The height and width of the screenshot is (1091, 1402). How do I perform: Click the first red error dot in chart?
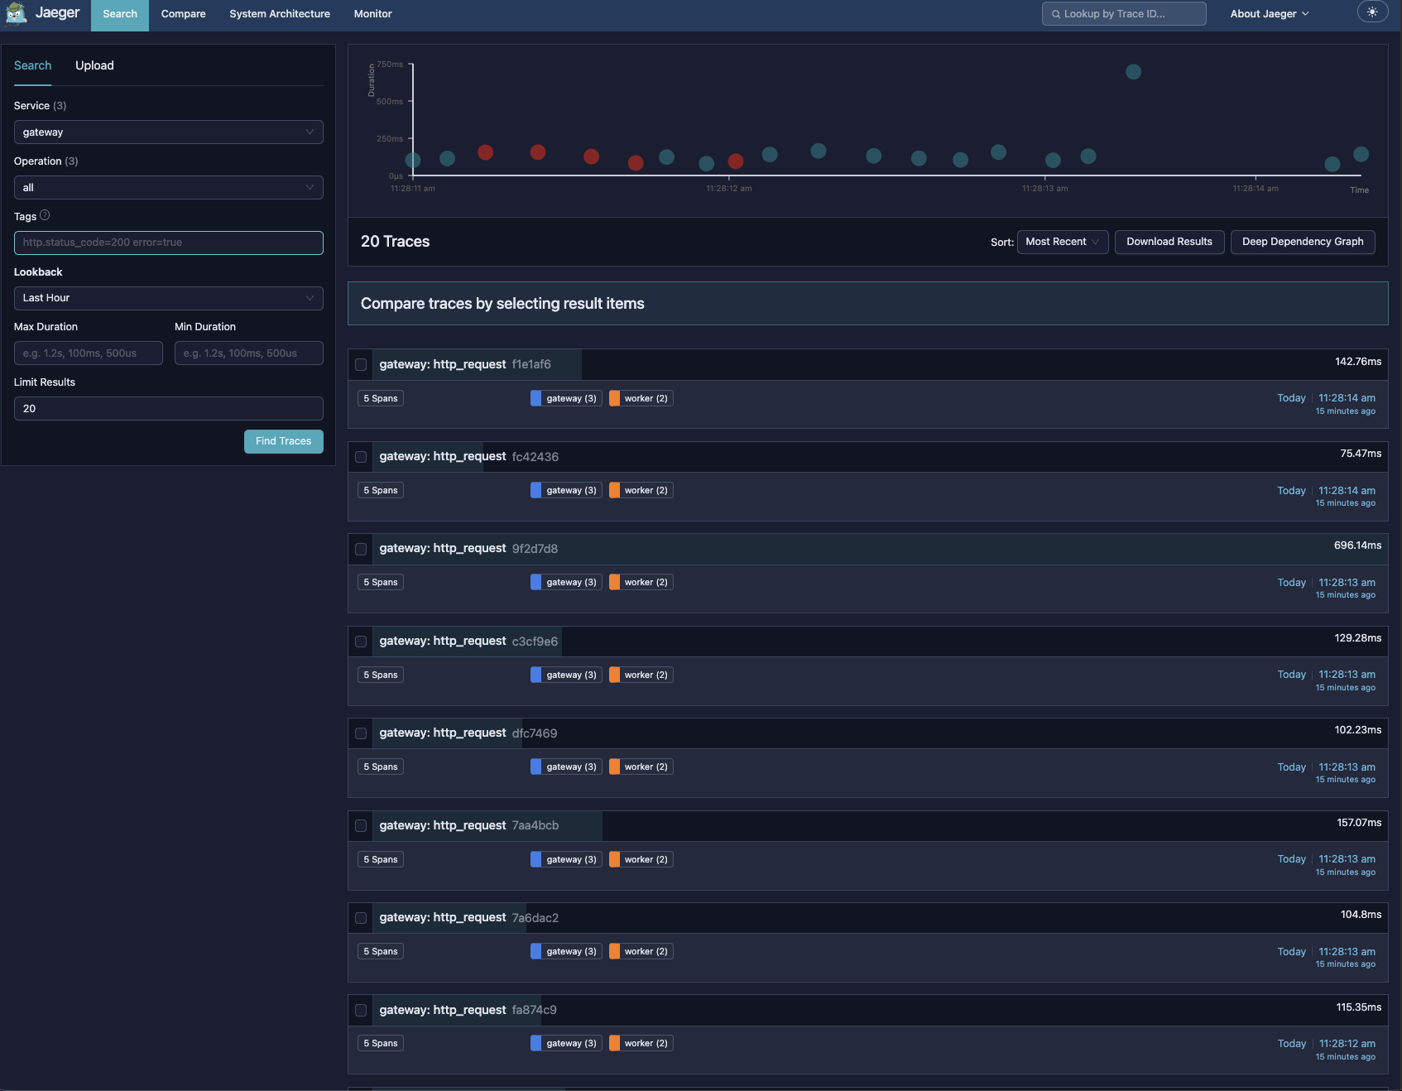coord(486,152)
